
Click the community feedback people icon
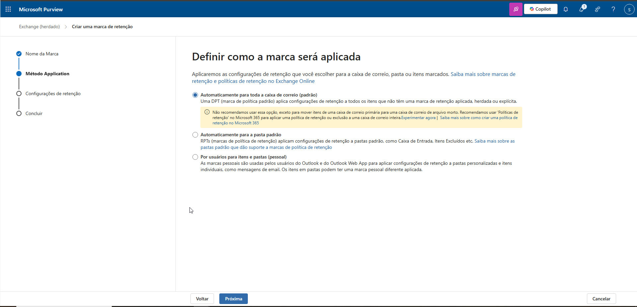[598, 9]
